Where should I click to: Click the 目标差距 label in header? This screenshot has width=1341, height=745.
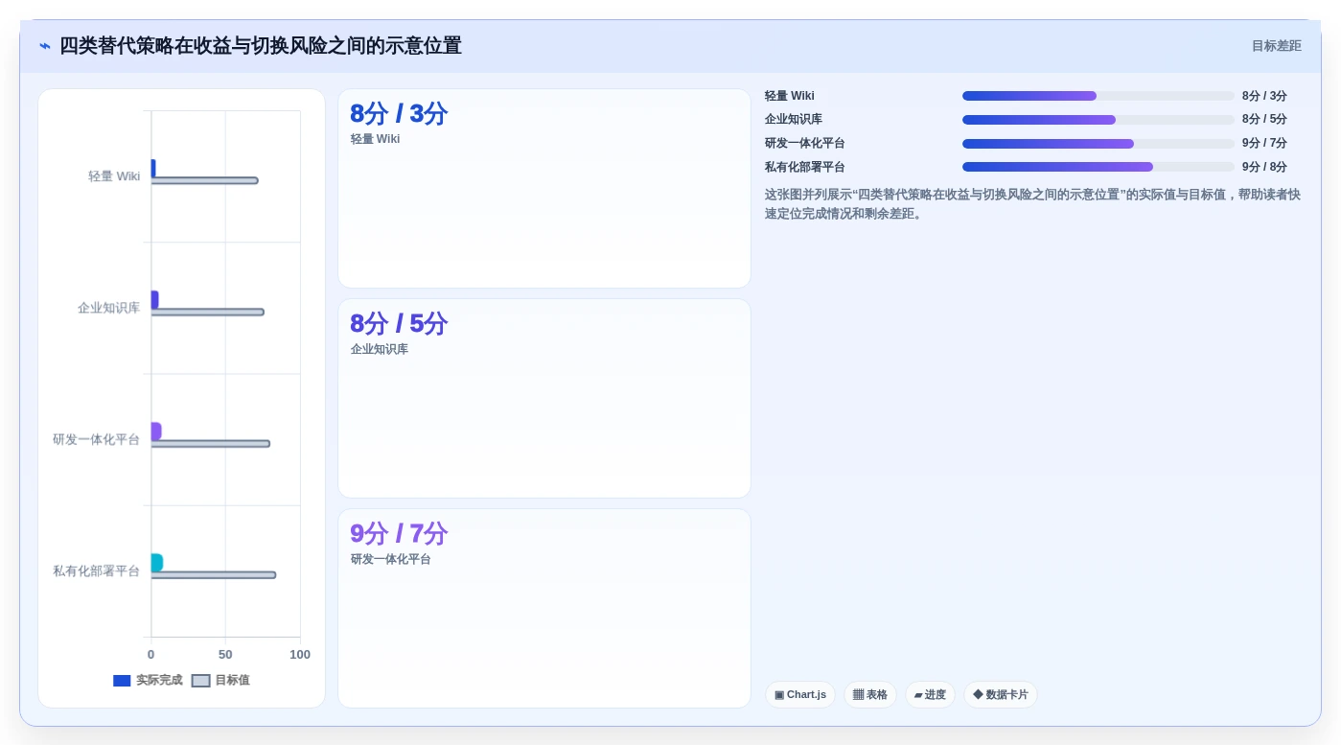1276,46
